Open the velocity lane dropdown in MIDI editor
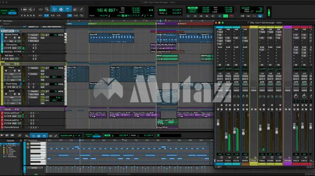The image size is (315, 176). click(35, 168)
